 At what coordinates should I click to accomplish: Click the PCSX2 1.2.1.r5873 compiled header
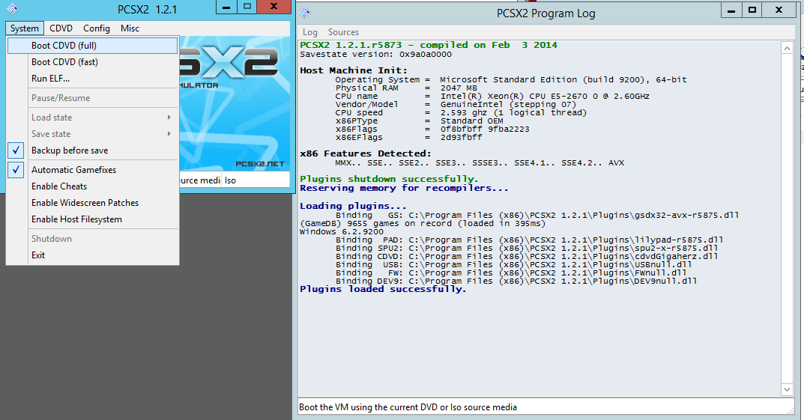point(429,45)
